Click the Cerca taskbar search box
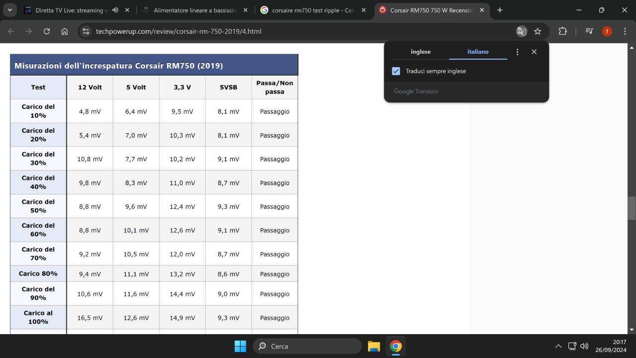This screenshot has height=358, width=636. tap(307, 346)
